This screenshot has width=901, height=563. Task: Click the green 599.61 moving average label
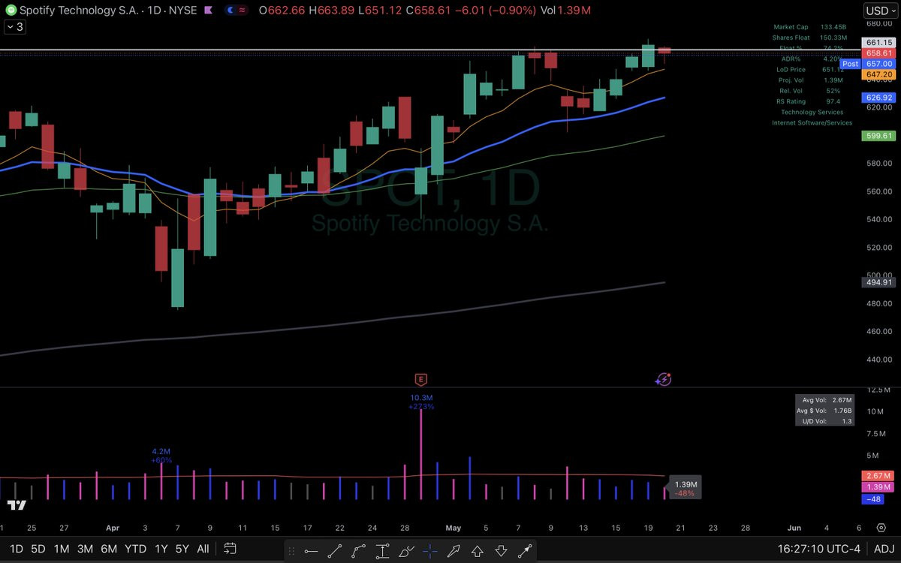click(x=878, y=136)
